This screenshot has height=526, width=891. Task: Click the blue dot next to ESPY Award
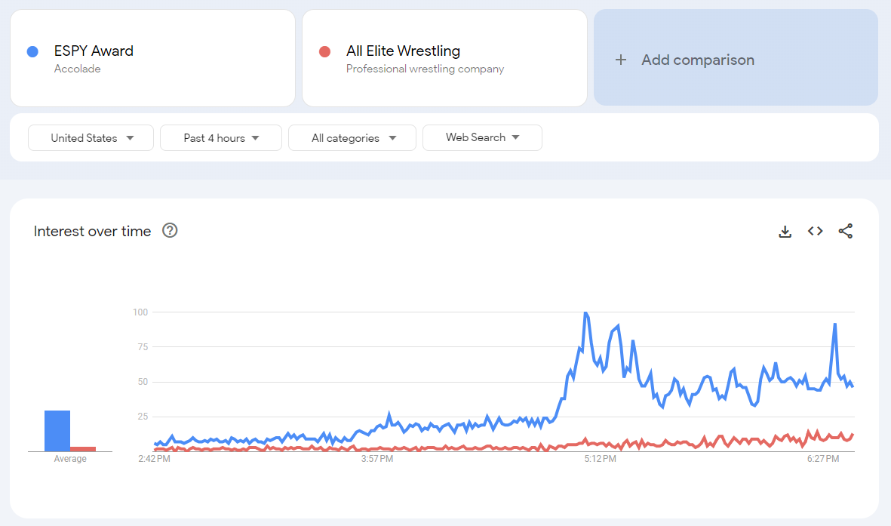[32, 51]
